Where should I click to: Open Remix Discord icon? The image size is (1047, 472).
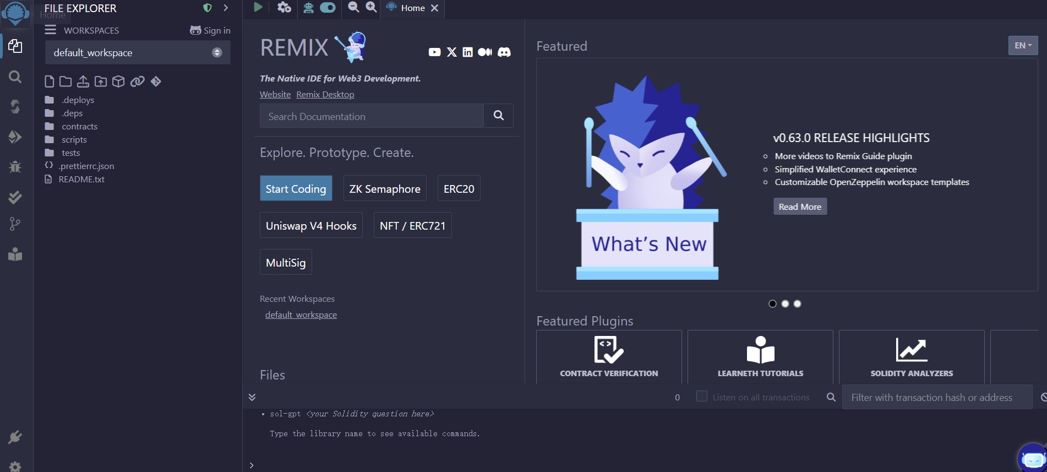(x=504, y=52)
